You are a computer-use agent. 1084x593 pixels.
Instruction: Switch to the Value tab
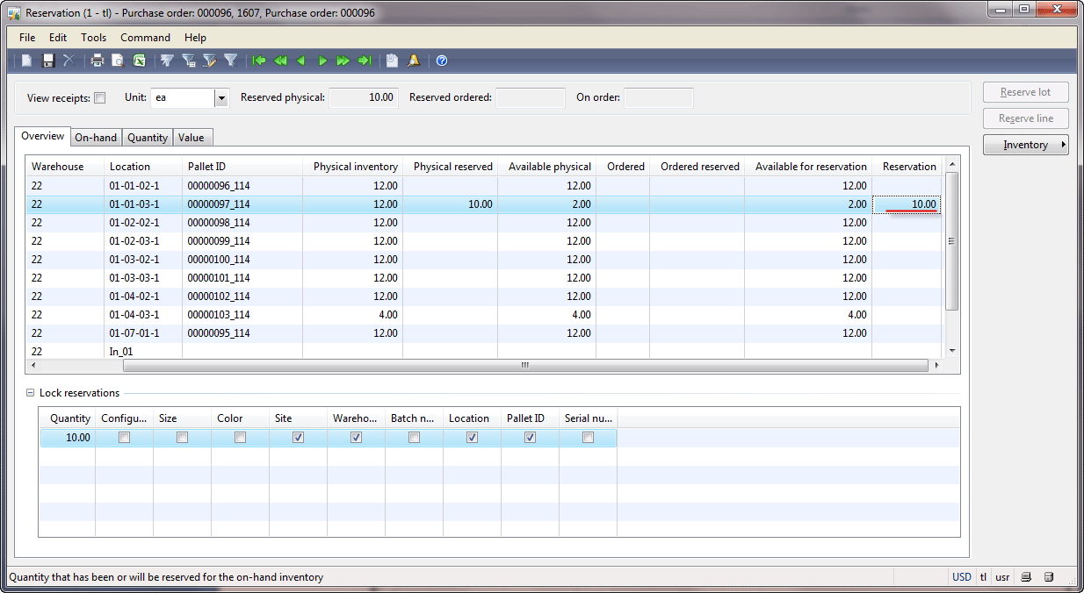coord(192,138)
